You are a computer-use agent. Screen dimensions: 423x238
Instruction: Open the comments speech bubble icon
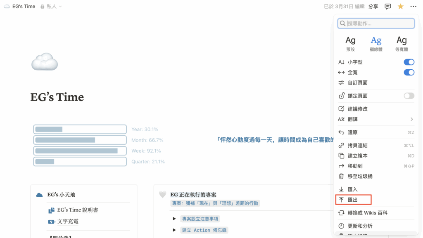(x=387, y=7)
